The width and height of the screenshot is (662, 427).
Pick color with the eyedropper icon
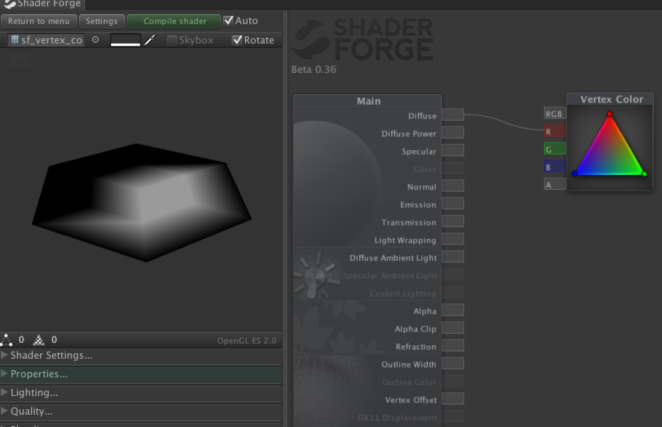click(x=150, y=40)
